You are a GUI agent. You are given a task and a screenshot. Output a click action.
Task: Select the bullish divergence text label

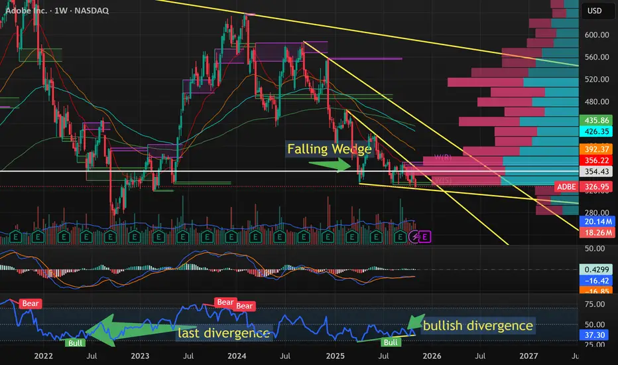tap(478, 326)
